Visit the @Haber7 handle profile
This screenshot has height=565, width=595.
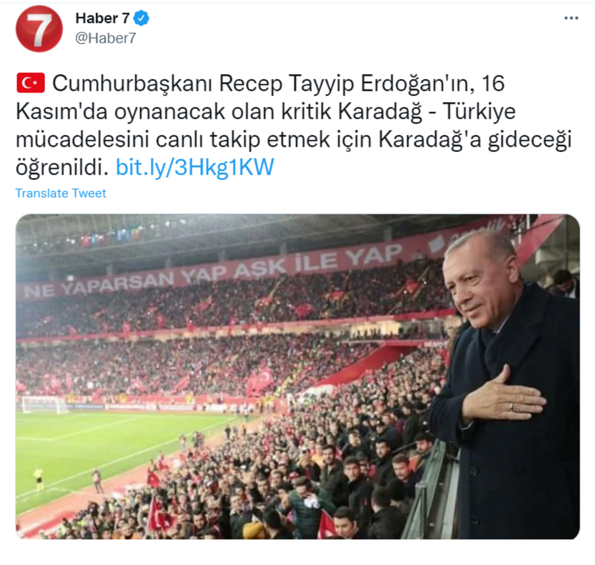click(106, 38)
